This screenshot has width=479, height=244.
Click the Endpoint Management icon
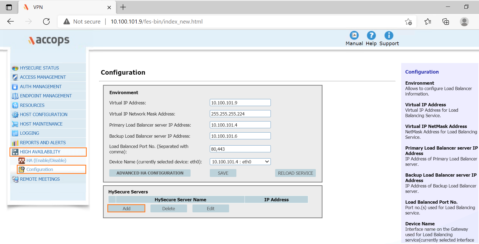click(15, 96)
